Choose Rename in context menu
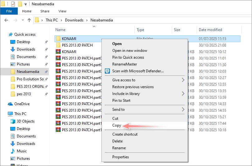The height and width of the screenshot is (166, 252). tap(119, 148)
